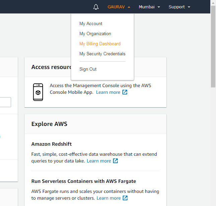Screen dimensions: 216x206
Task: Click the vertical scrollbar thumb
Action: pyautogui.click(x=213, y=47)
